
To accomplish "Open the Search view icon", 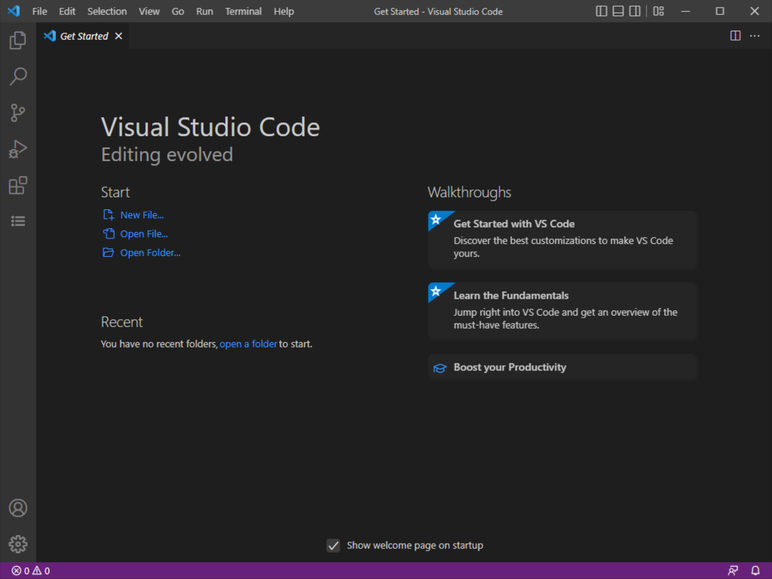I will (18, 76).
